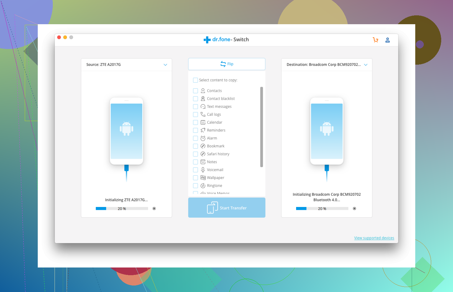Cancel Broadcom device initialization with X icon

tap(354, 208)
